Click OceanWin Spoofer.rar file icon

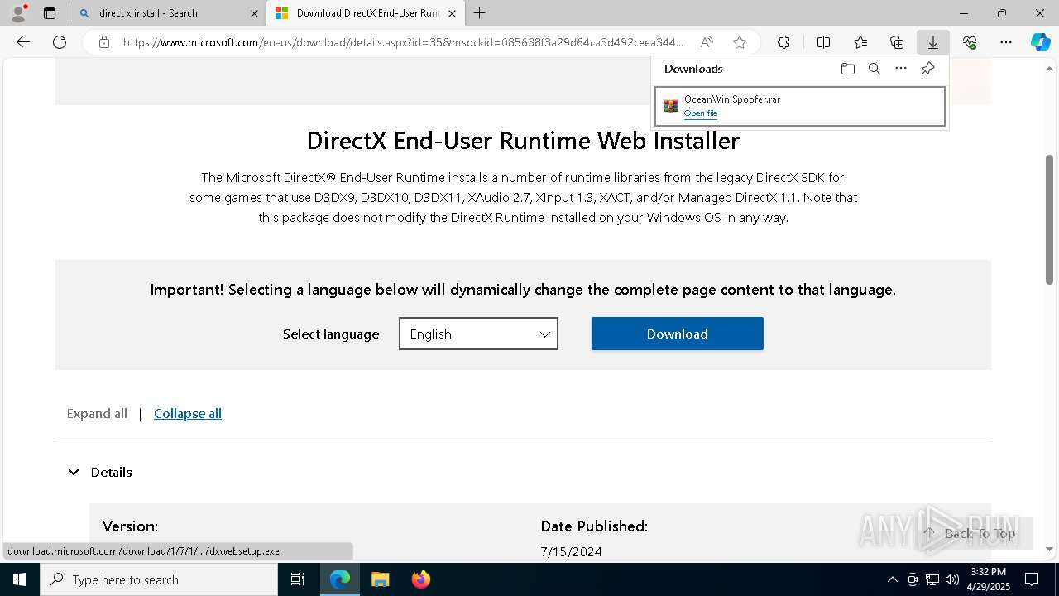[671, 106]
